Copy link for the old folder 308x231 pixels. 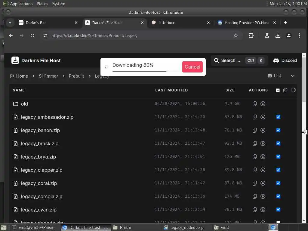[x=254, y=104]
